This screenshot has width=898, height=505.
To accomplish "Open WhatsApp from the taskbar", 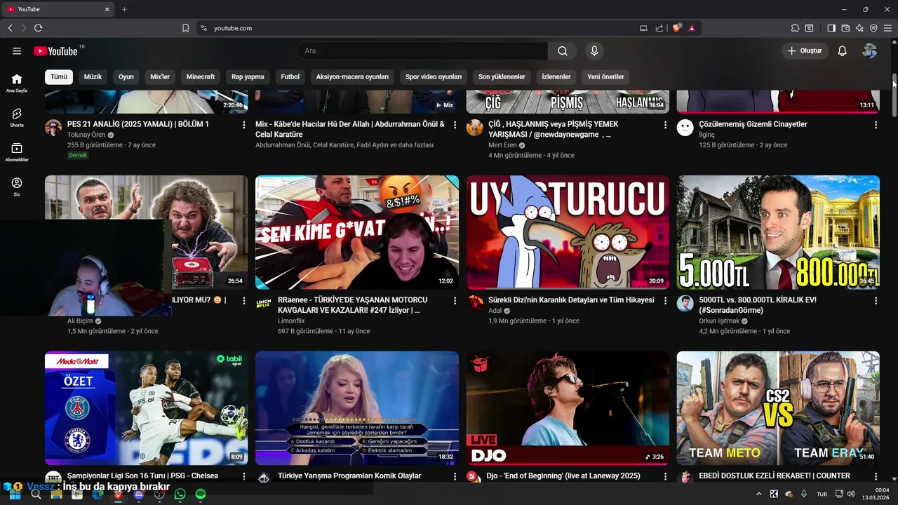I will (x=180, y=494).
